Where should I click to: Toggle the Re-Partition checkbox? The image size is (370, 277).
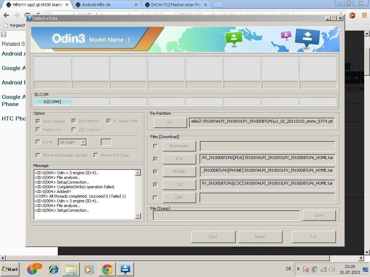tap(74, 121)
